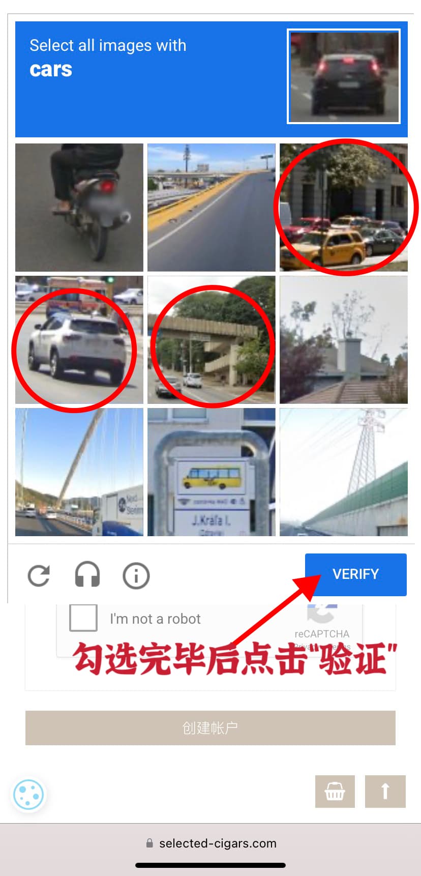Click the back-to-top arrow button
This screenshot has width=421, height=876.
(385, 792)
